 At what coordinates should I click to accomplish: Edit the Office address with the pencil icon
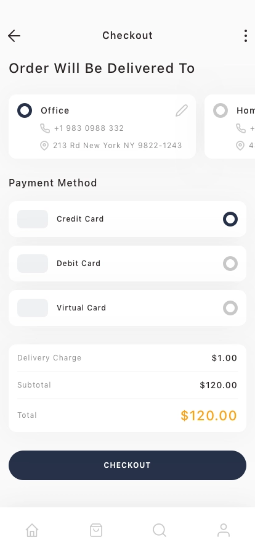pos(182,110)
